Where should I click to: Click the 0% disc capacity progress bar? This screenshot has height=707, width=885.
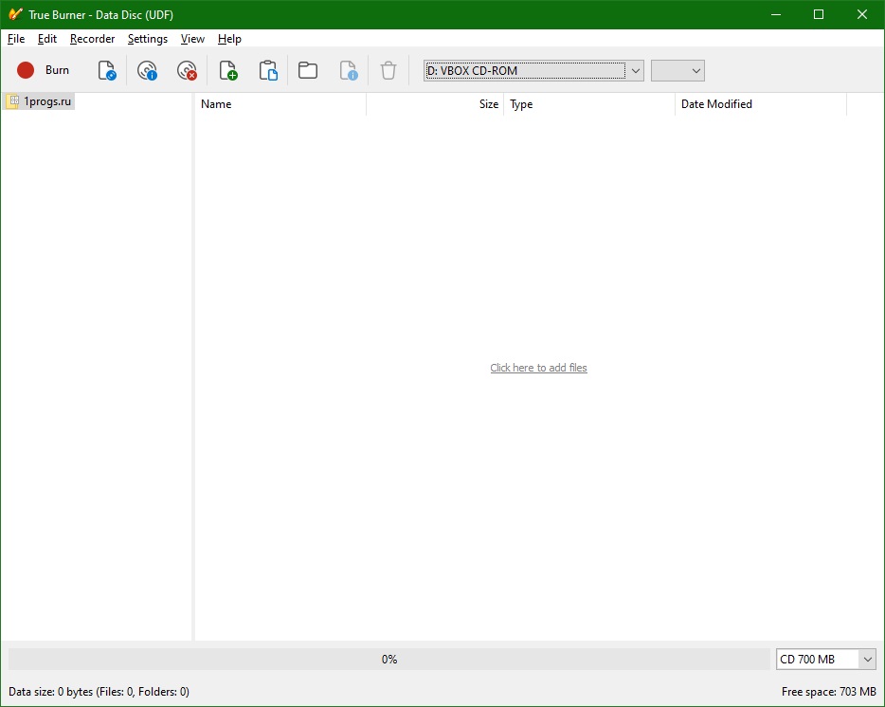pos(389,660)
